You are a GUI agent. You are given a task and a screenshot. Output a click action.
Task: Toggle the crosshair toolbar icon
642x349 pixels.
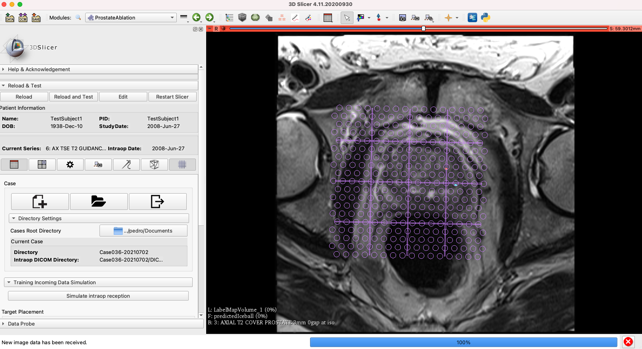point(449,17)
